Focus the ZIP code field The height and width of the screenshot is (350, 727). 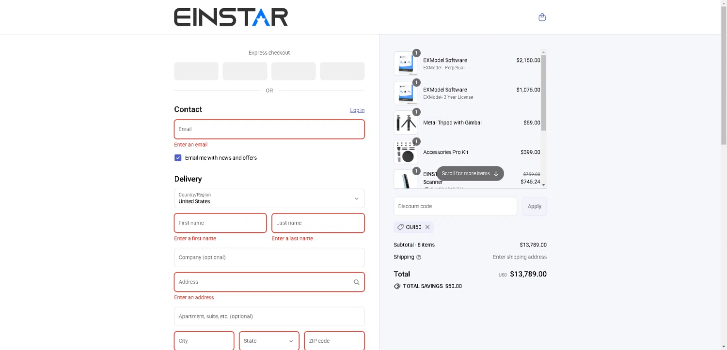[334, 341]
